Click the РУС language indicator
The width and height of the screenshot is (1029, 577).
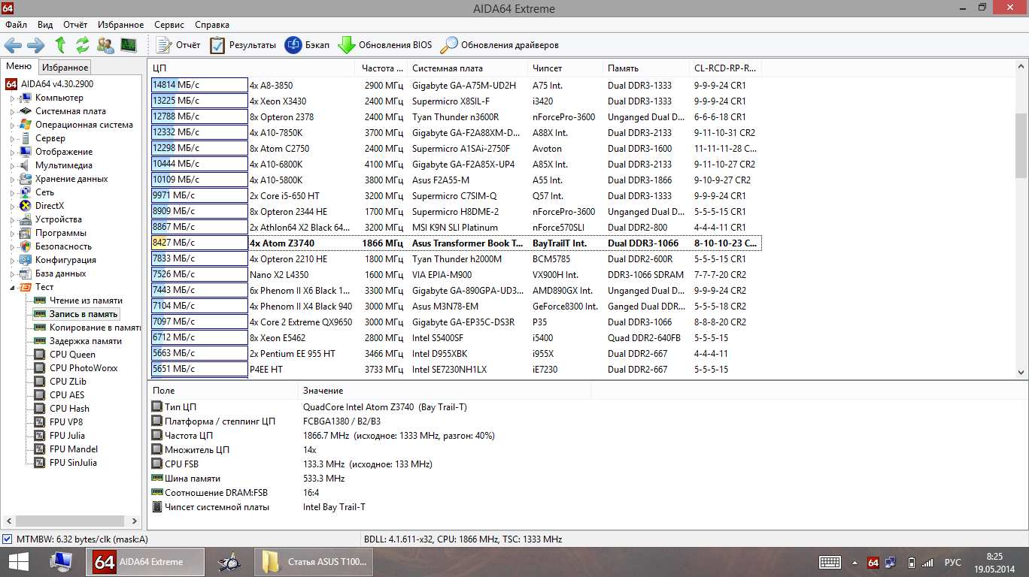coord(952,562)
